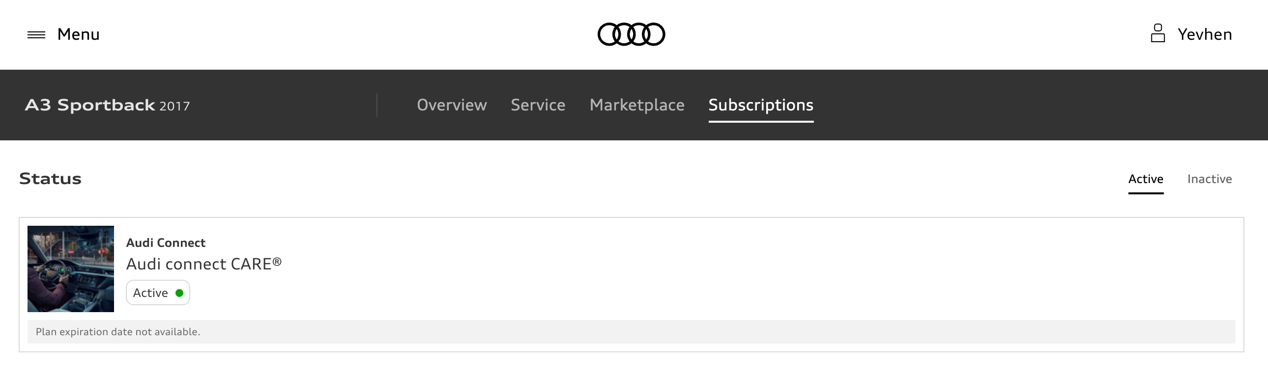Image resolution: width=1268 pixels, height=372 pixels.
Task: Open the Marketplace tab
Action: click(637, 105)
